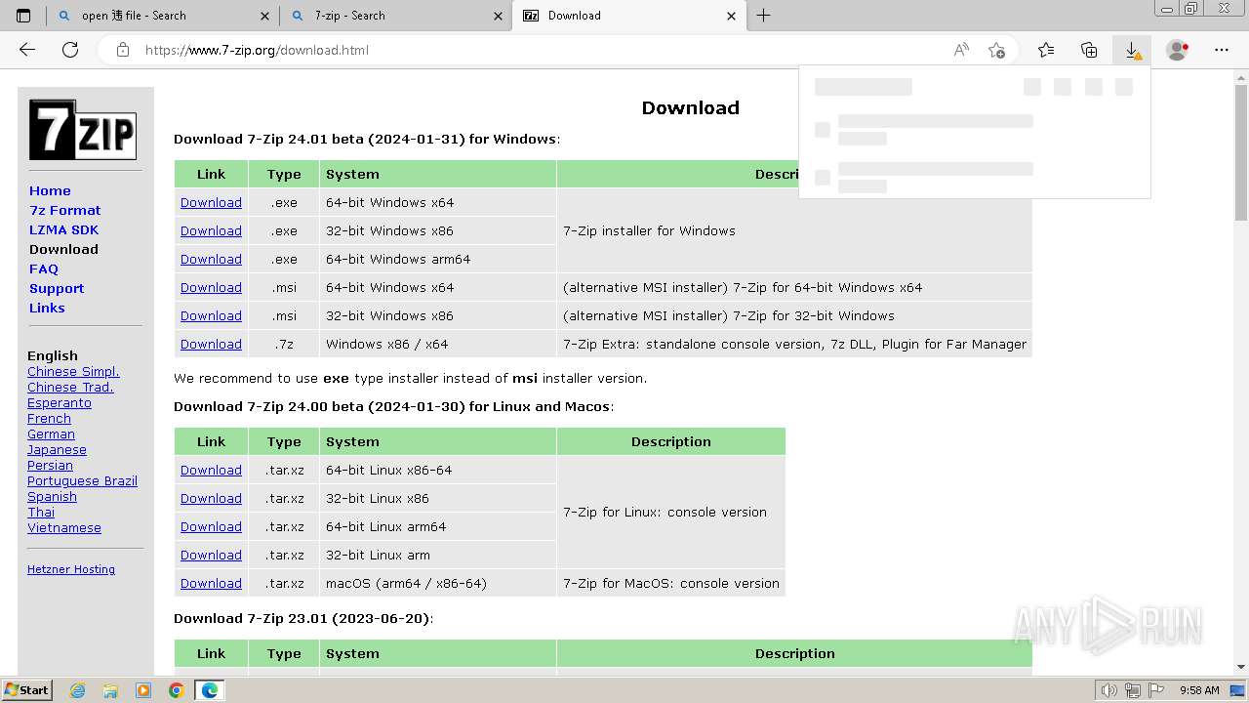Switch language to Japanese
Image resolution: width=1249 pixels, height=703 pixels.
(x=57, y=449)
